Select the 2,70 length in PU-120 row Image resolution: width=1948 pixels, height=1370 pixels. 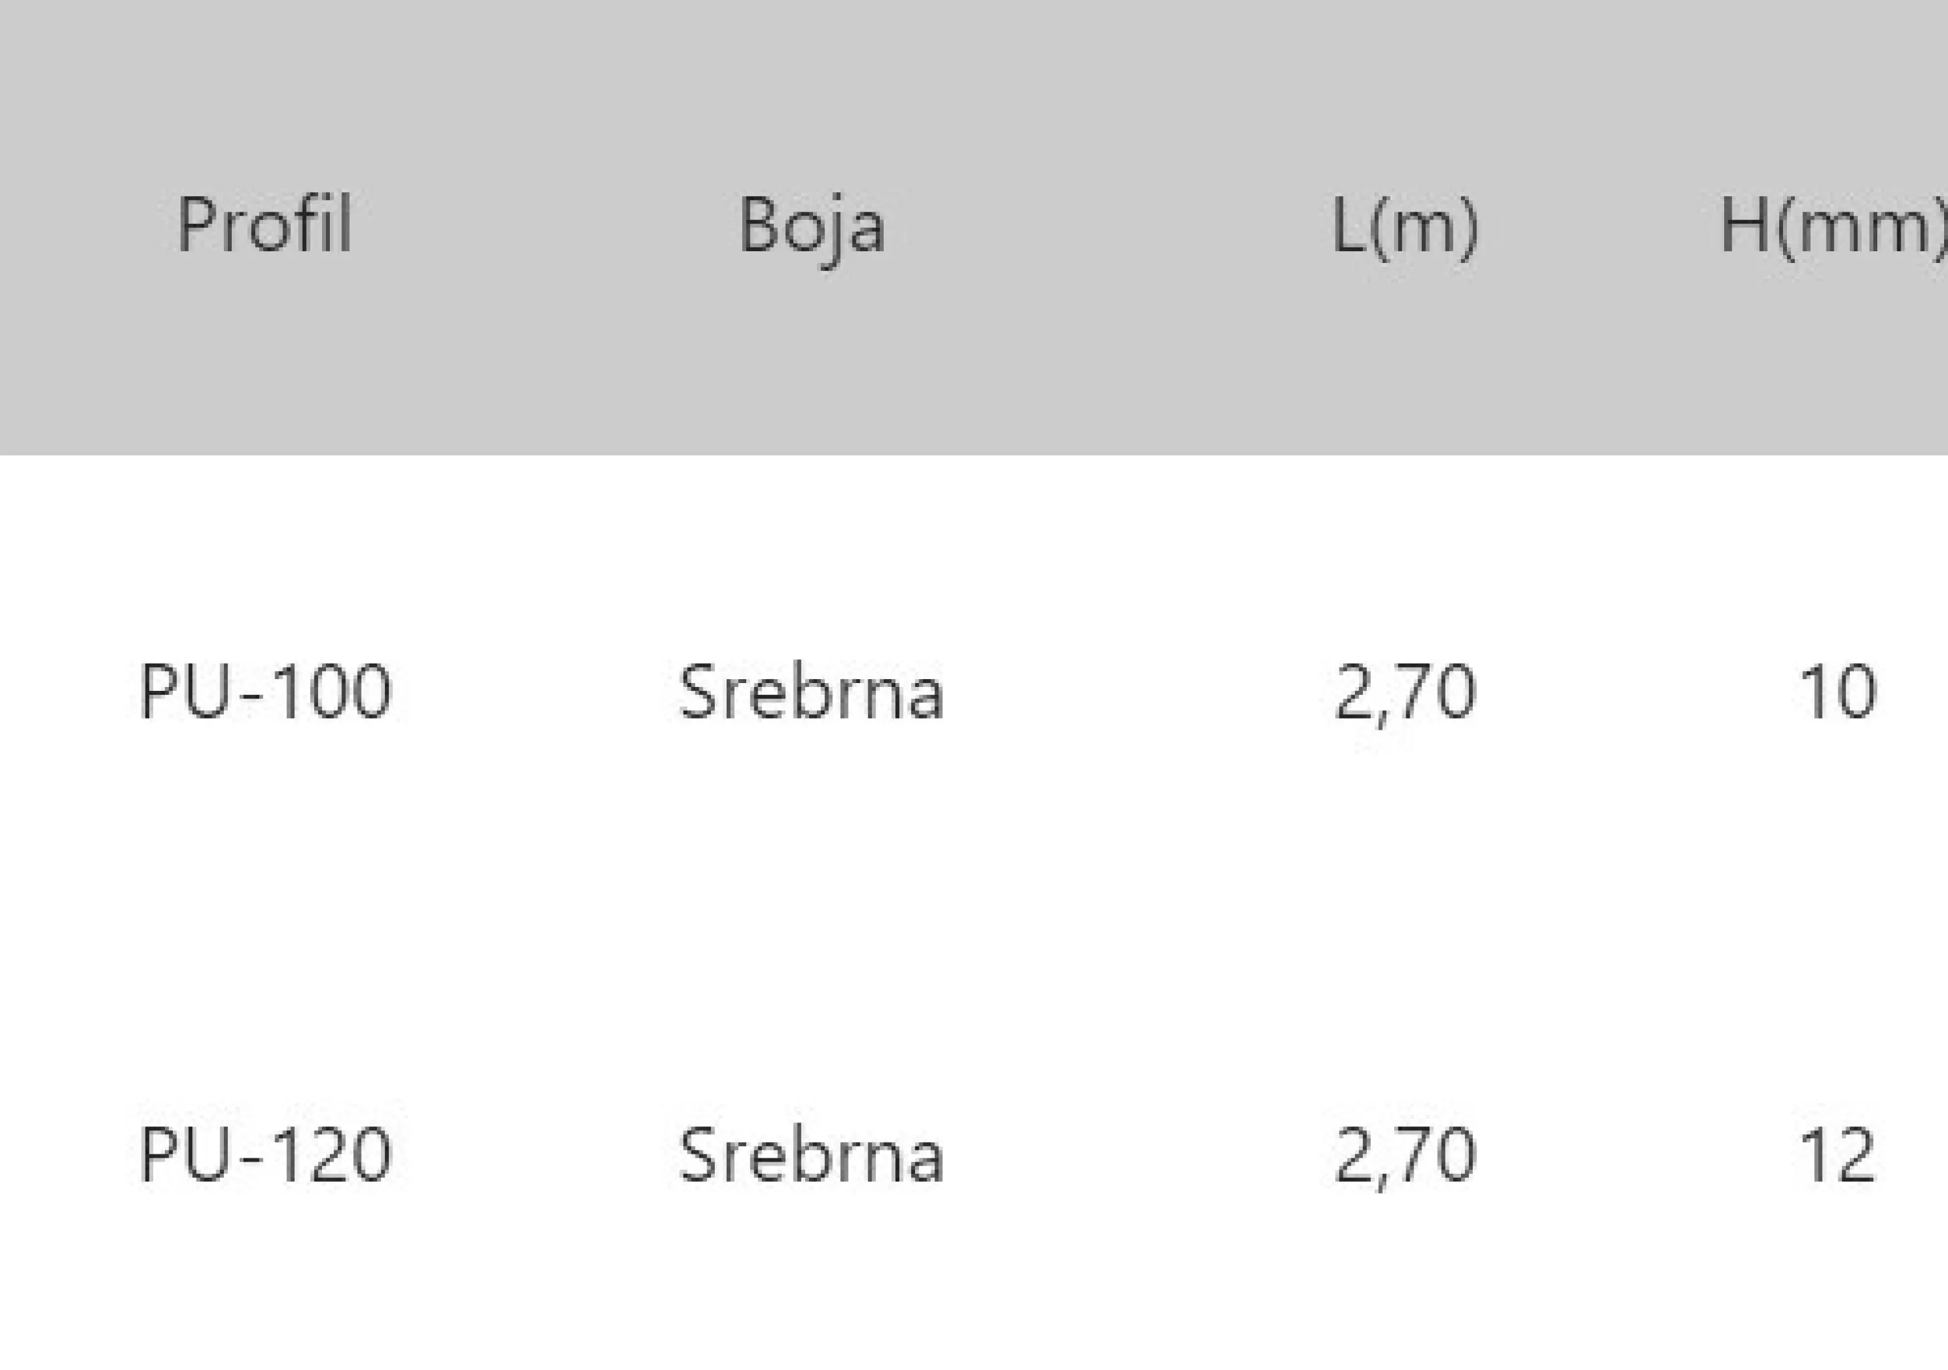coord(1405,1157)
